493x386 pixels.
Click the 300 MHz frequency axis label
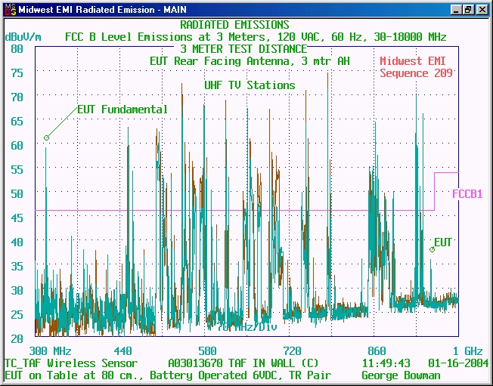(x=50, y=351)
